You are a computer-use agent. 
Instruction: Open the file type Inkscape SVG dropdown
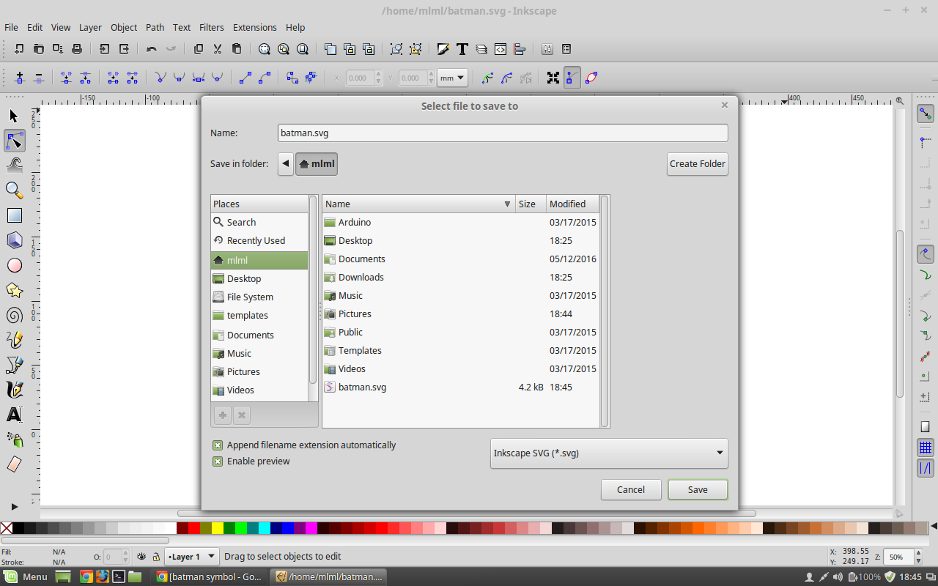[x=609, y=453]
